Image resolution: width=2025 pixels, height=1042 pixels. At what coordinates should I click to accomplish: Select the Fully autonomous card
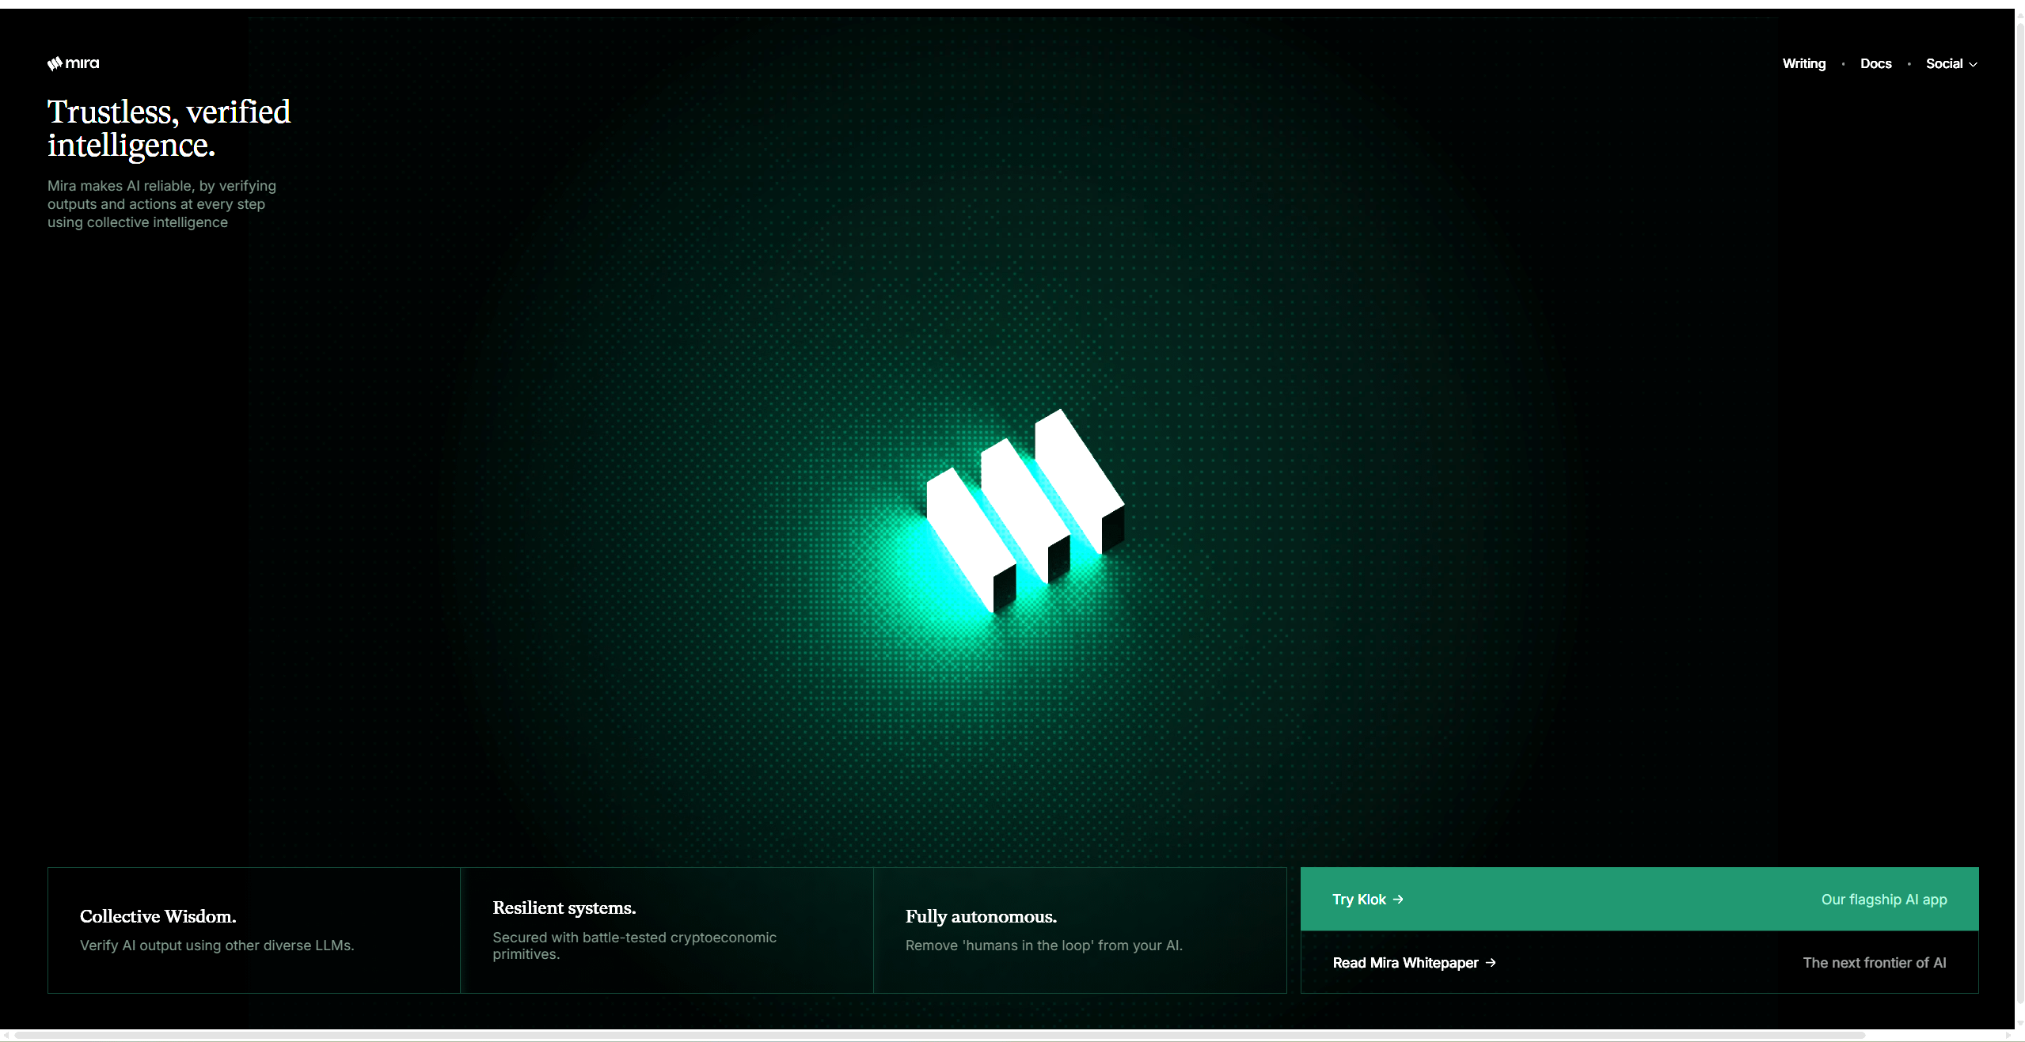tap(1080, 930)
